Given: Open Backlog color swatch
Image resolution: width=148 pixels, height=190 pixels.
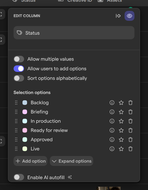Looking at the screenshot, I should [25, 103].
